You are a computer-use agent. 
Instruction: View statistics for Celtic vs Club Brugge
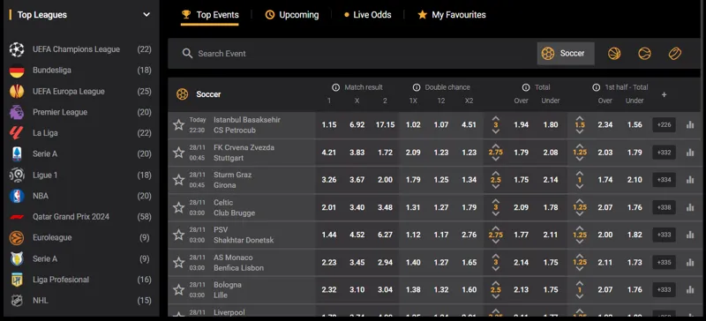pos(690,207)
